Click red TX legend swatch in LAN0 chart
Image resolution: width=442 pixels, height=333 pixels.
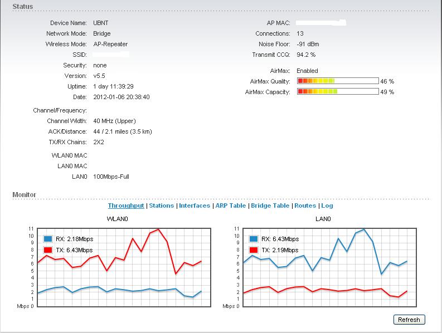pos(254,250)
